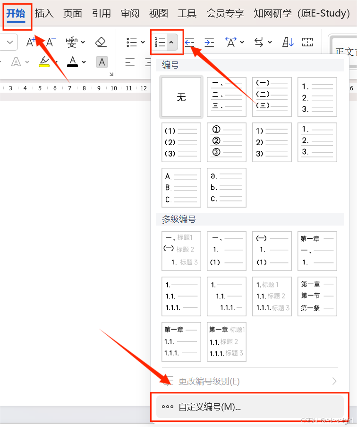Switch to the 开始 ribbon tab

point(16,13)
